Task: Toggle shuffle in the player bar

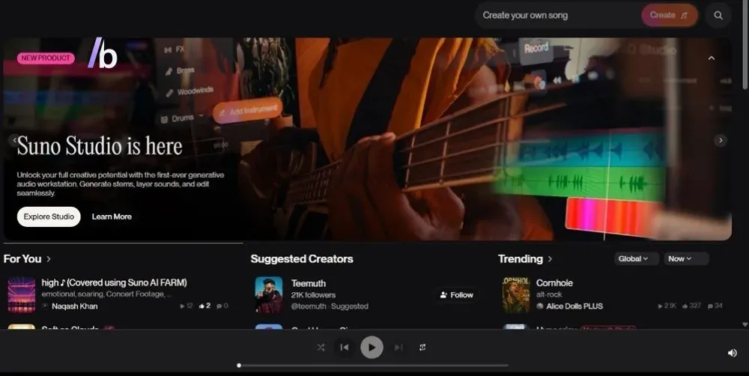Action: coord(321,348)
